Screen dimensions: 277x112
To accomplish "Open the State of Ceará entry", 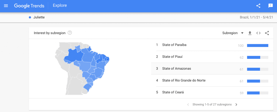I will click(x=212, y=92).
